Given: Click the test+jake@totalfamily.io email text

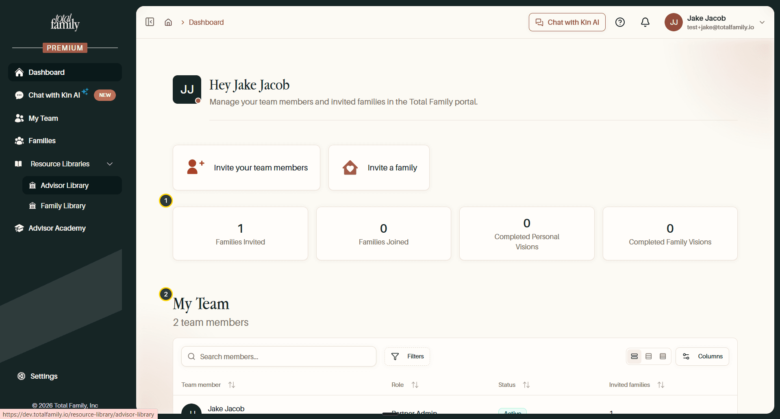Looking at the screenshot, I should point(720,27).
